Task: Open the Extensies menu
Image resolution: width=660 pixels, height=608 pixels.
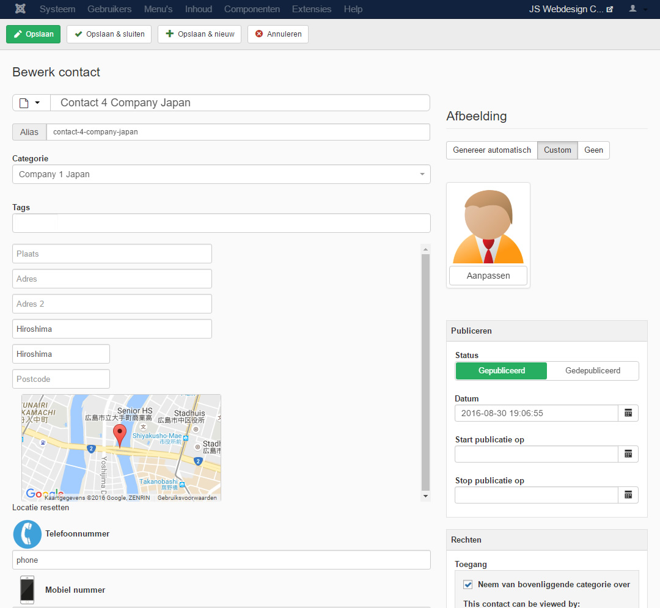Action: (x=312, y=9)
